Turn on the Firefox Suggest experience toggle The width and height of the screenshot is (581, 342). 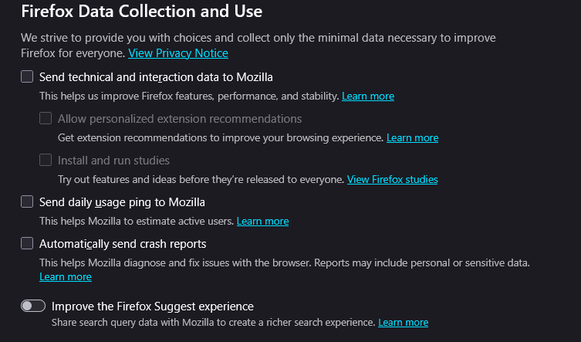pyautogui.click(x=33, y=306)
